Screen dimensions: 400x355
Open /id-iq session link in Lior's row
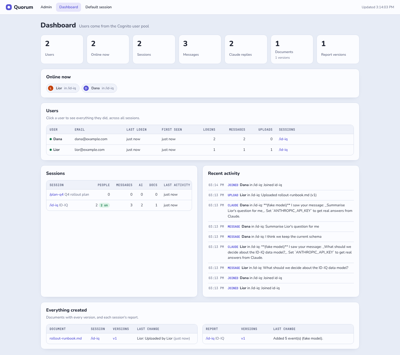tap(283, 150)
